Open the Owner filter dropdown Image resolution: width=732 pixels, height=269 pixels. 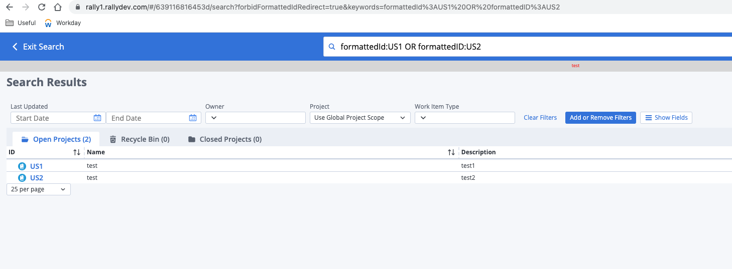(x=255, y=118)
